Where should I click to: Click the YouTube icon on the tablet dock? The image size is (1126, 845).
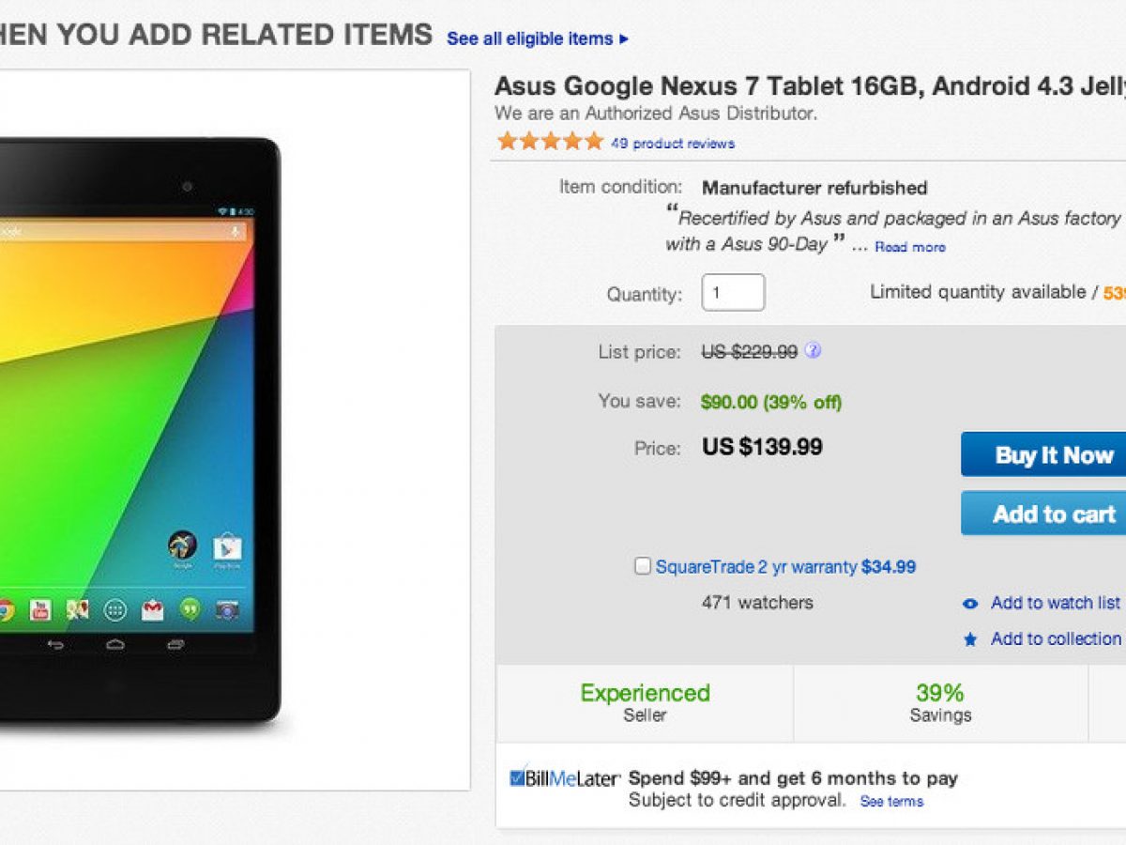click(39, 610)
